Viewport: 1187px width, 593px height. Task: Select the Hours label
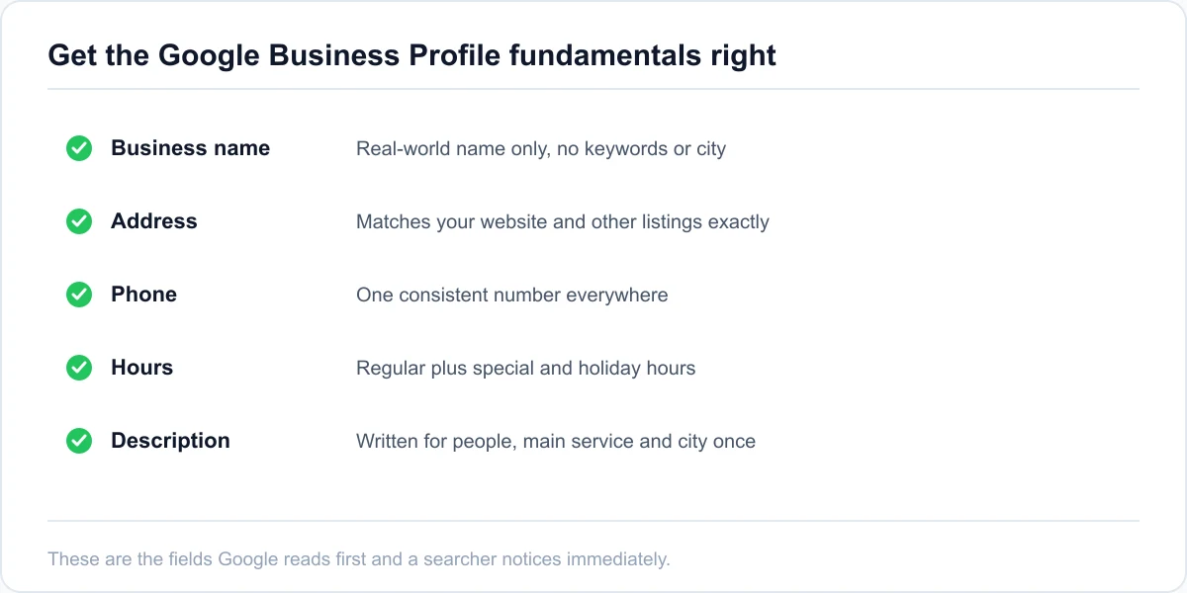[x=141, y=368]
